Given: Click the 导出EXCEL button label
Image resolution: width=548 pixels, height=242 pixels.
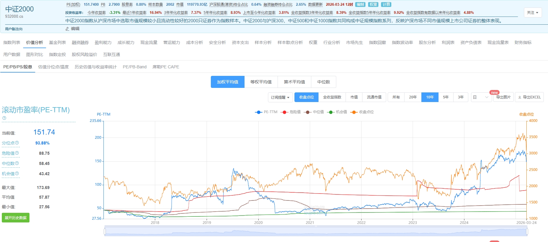Looking at the screenshot, I should tap(532, 97).
